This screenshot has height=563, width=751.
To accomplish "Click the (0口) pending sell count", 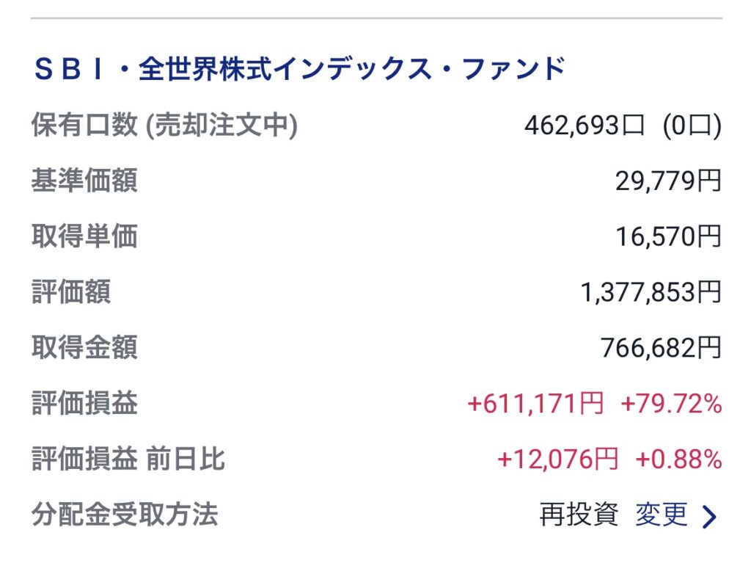I will click(692, 126).
